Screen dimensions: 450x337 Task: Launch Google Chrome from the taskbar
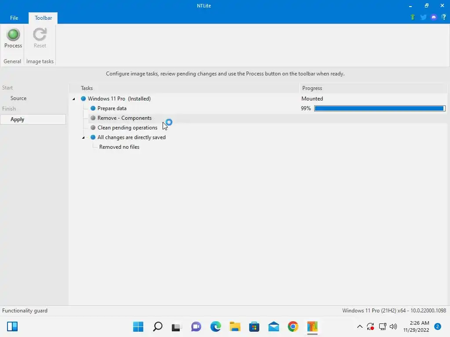(293, 326)
